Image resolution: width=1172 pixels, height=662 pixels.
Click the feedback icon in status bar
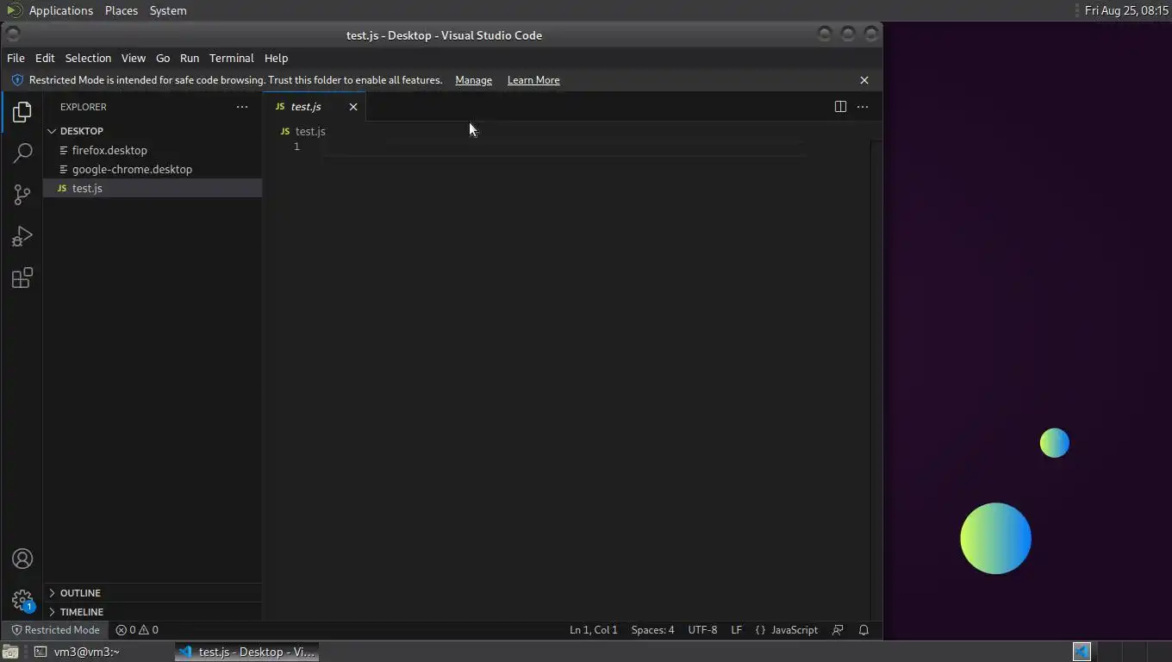pos(838,630)
